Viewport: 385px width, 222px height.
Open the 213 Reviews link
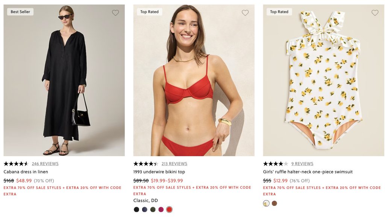174,164
